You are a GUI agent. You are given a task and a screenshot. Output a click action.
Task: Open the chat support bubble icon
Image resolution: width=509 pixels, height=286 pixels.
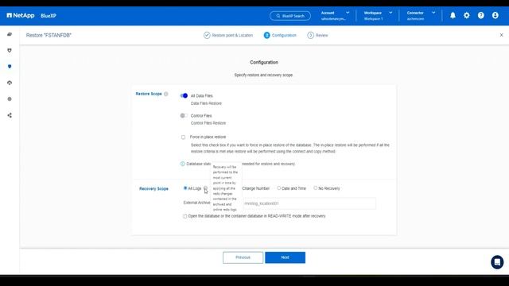[x=497, y=262]
